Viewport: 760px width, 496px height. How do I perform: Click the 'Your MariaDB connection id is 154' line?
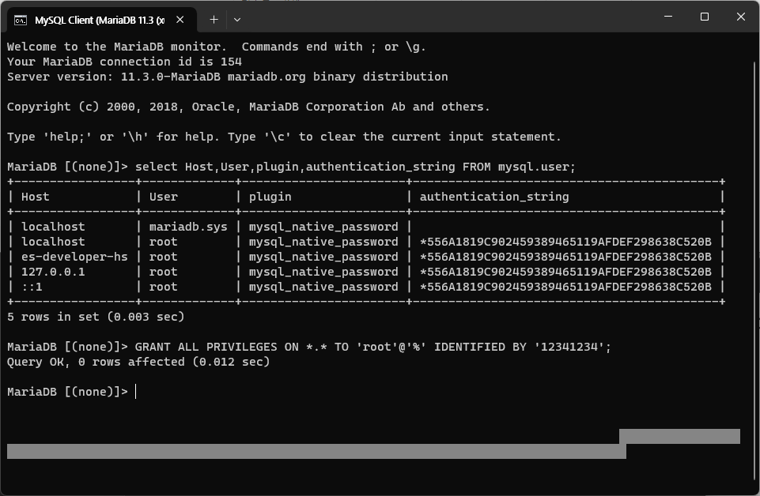tap(124, 62)
